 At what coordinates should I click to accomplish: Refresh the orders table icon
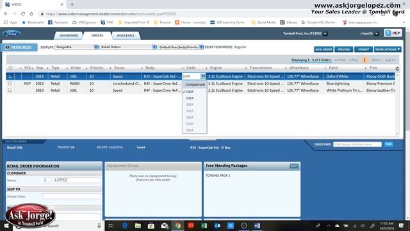397,69
